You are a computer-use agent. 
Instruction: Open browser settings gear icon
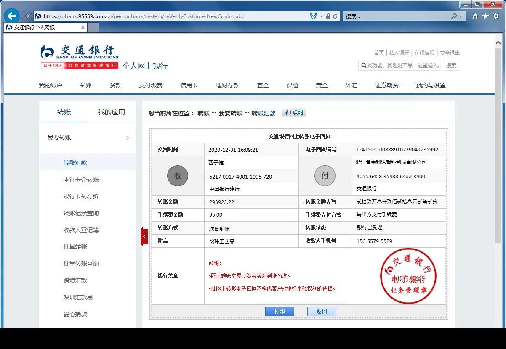coord(495,16)
